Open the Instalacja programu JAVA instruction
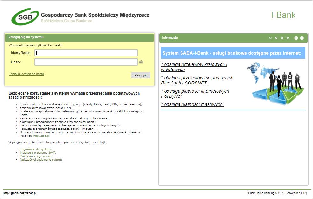This screenshot has width=313, height=199. [38, 153]
